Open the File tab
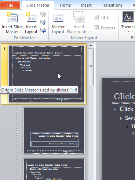The width and height of the screenshot is (135, 180). click(x=10, y=5)
